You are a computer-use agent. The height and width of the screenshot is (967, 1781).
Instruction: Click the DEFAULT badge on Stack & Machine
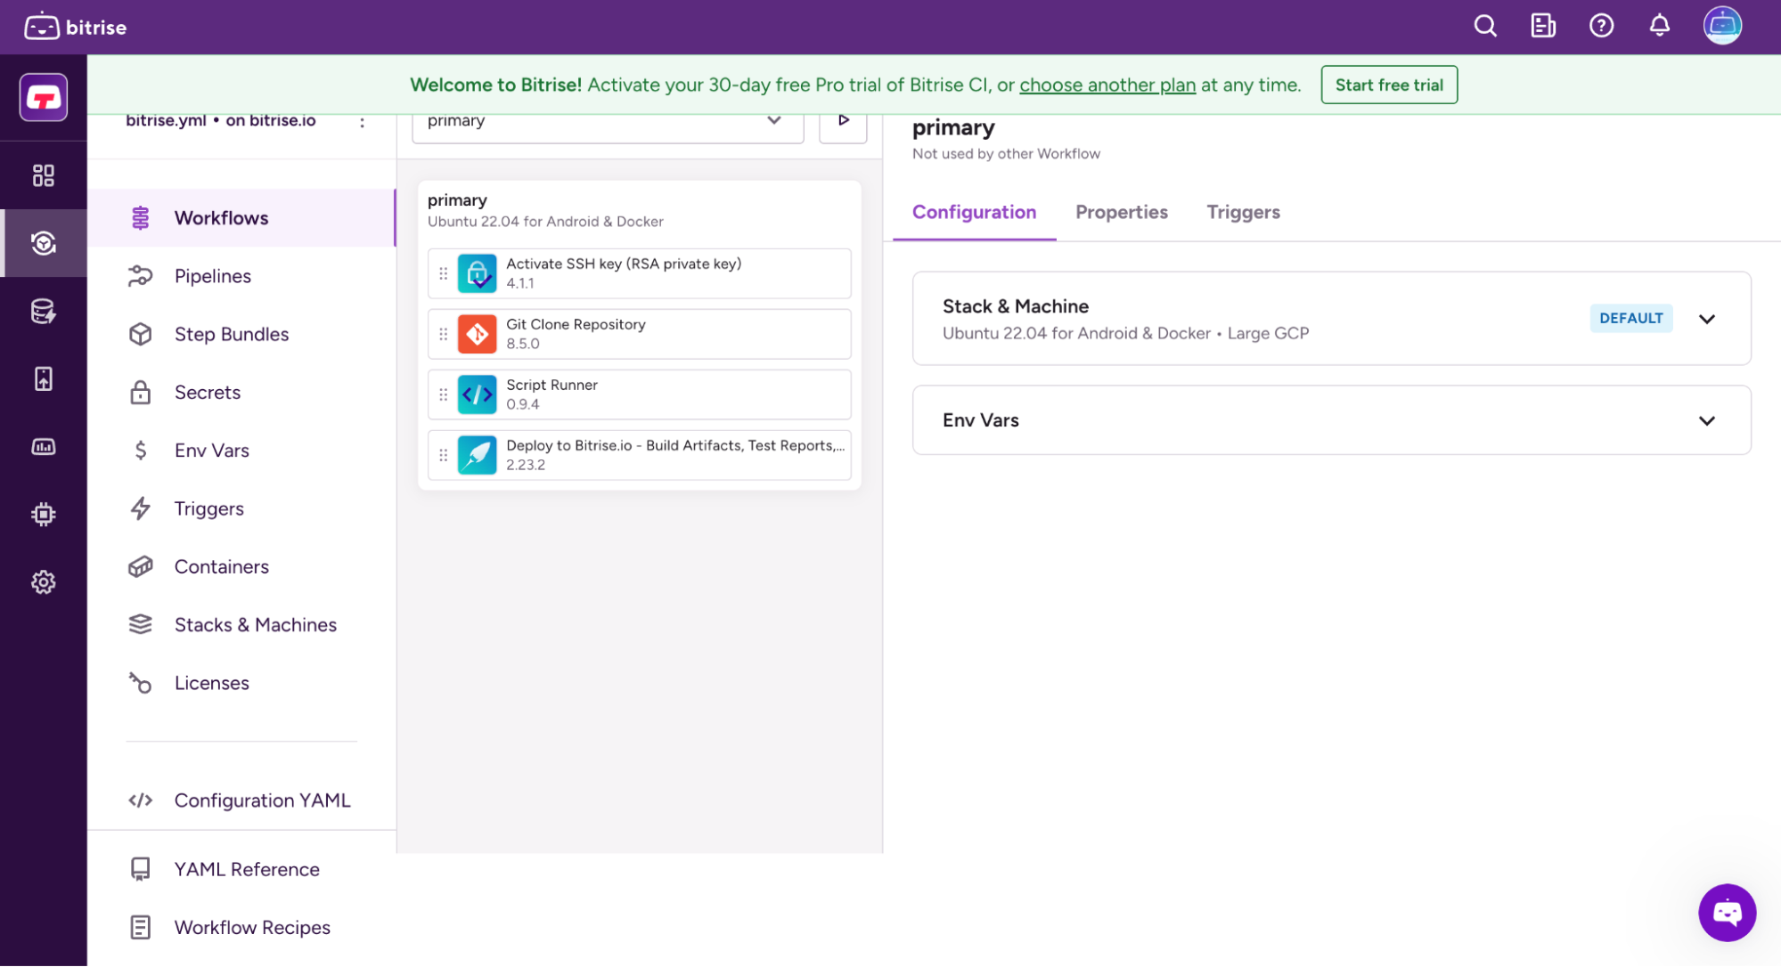click(1630, 318)
